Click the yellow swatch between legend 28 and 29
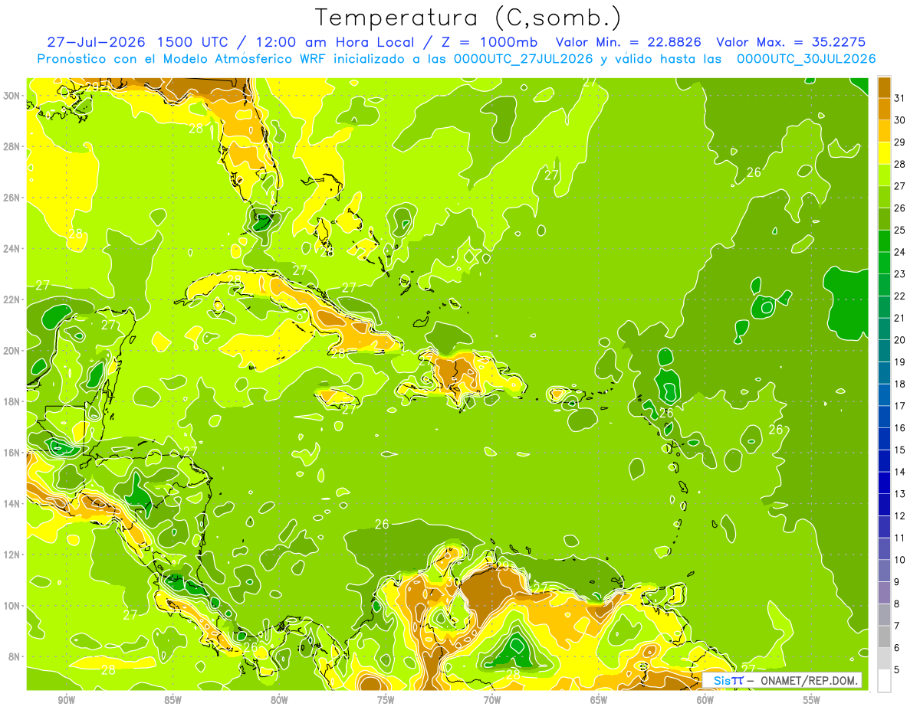920x710 pixels. pyautogui.click(x=884, y=152)
